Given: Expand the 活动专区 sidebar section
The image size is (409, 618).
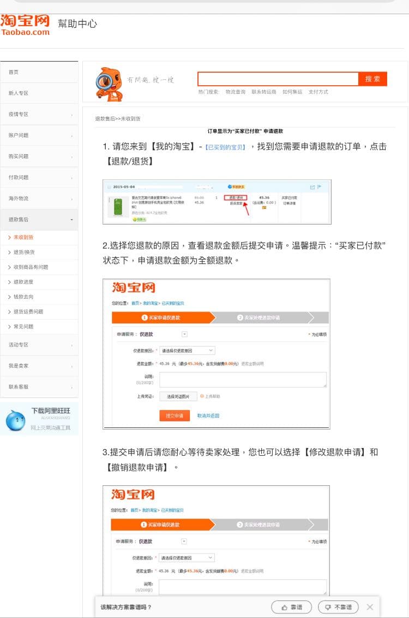Looking at the screenshot, I should pyautogui.click(x=39, y=345).
